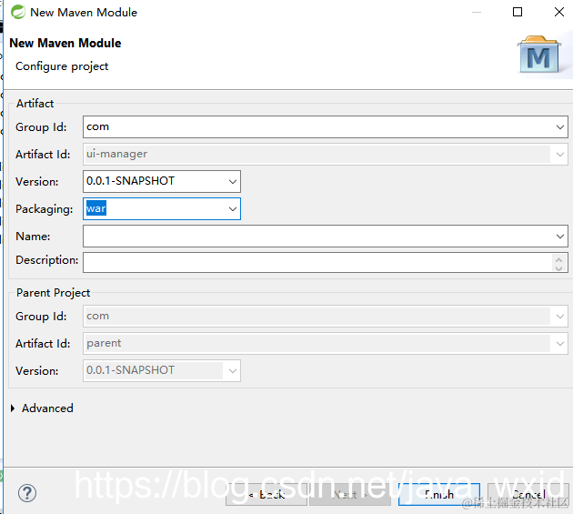Image resolution: width=573 pixels, height=514 pixels.
Task: Open the Artifact Group Id dropdown arrow
Action: point(560,126)
